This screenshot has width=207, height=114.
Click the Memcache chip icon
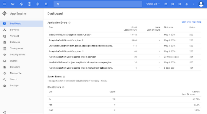pos(5,73)
